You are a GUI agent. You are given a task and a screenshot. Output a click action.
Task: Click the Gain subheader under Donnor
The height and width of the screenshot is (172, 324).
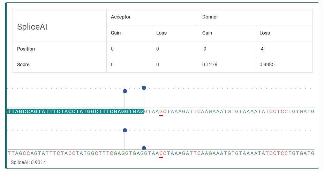(x=207, y=33)
